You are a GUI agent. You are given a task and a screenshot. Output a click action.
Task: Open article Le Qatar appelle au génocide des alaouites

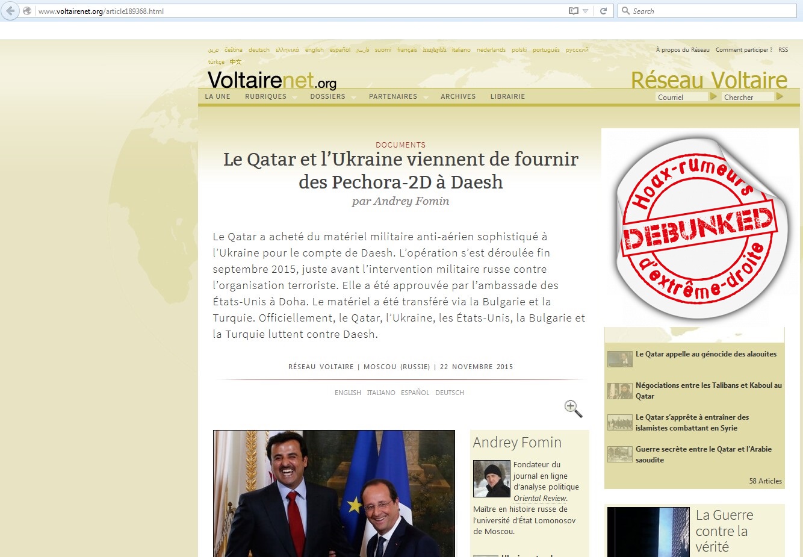(706, 354)
